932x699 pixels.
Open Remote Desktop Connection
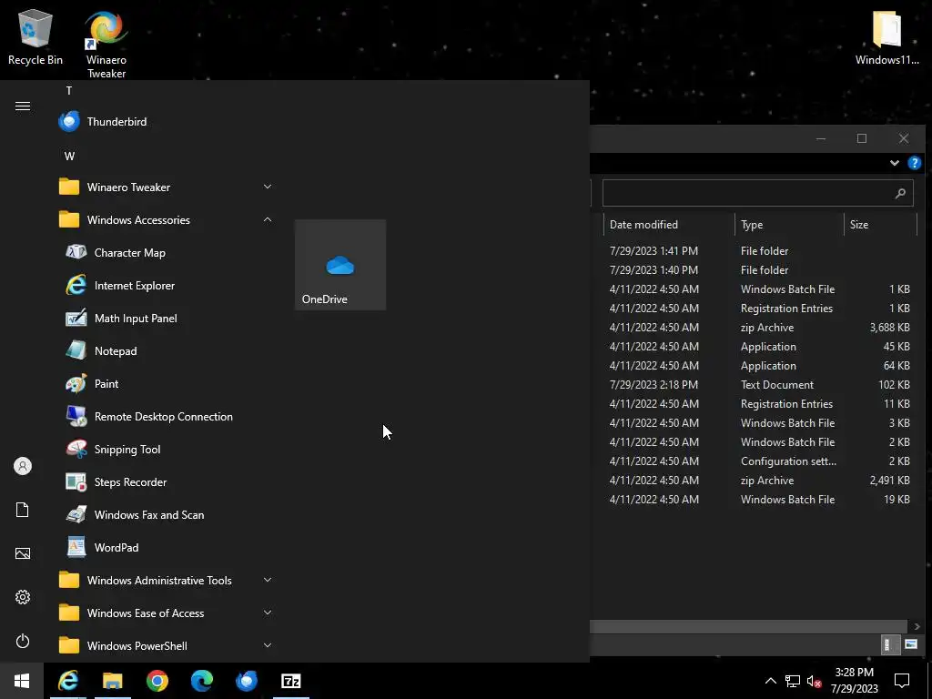pyautogui.click(x=165, y=416)
